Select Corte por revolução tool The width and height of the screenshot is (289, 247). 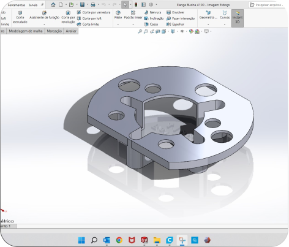[x=68, y=17]
